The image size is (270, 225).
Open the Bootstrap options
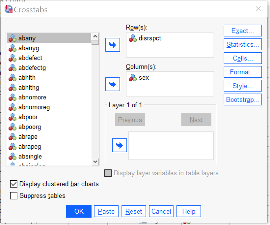pyautogui.click(x=242, y=99)
